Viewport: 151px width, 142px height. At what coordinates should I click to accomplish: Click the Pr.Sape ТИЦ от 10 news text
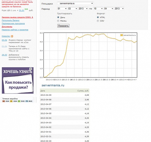coord(19,48)
